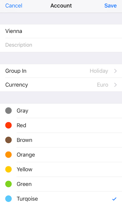Pick the green color circle
Viewport: 122px width, 206px height.
point(8,184)
